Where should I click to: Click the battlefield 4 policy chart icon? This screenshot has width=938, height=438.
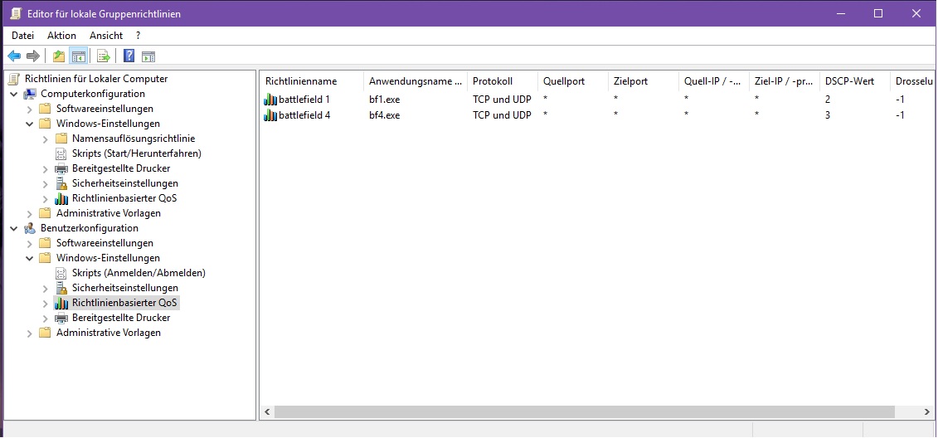point(270,114)
